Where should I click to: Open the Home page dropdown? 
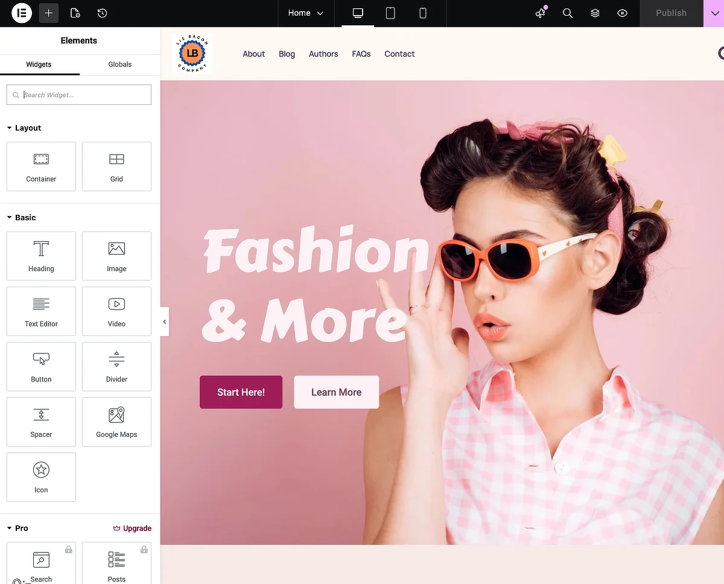pyautogui.click(x=305, y=13)
